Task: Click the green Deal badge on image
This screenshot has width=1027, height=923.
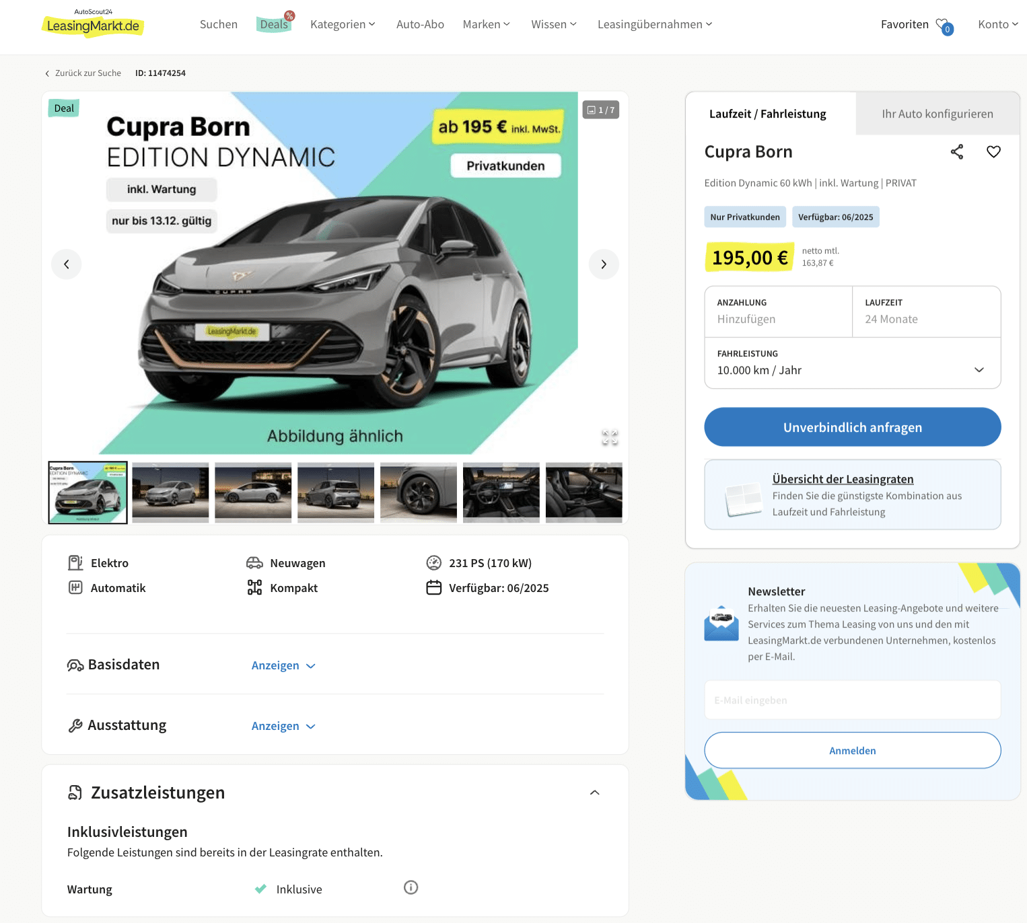Action: tap(64, 108)
